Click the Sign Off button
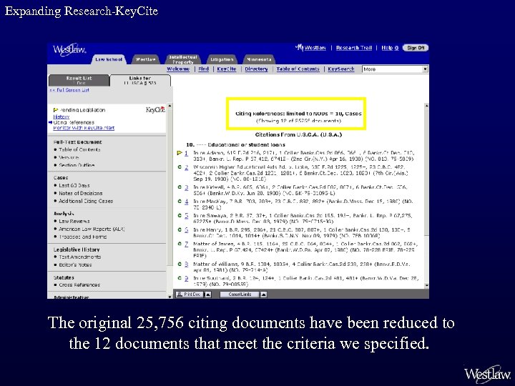Viewport: 515px width, 386px height. tap(416, 48)
